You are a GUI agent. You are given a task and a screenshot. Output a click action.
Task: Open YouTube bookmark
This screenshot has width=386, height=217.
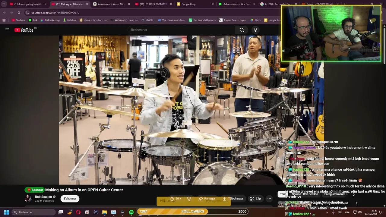(x=18, y=20)
